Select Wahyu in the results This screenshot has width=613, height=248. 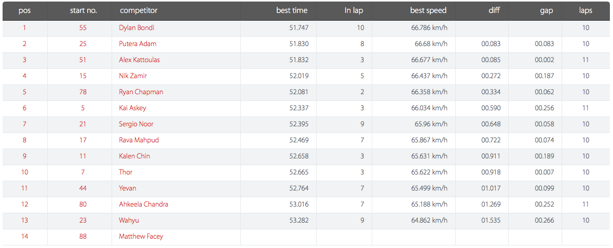click(x=129, y=221)
